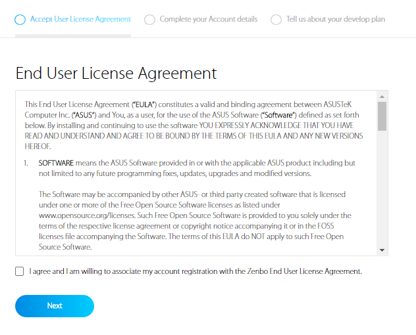Click the www.opensource.org/licenses text in the EULA
The image size is (416, 335).
coord(87,215)
